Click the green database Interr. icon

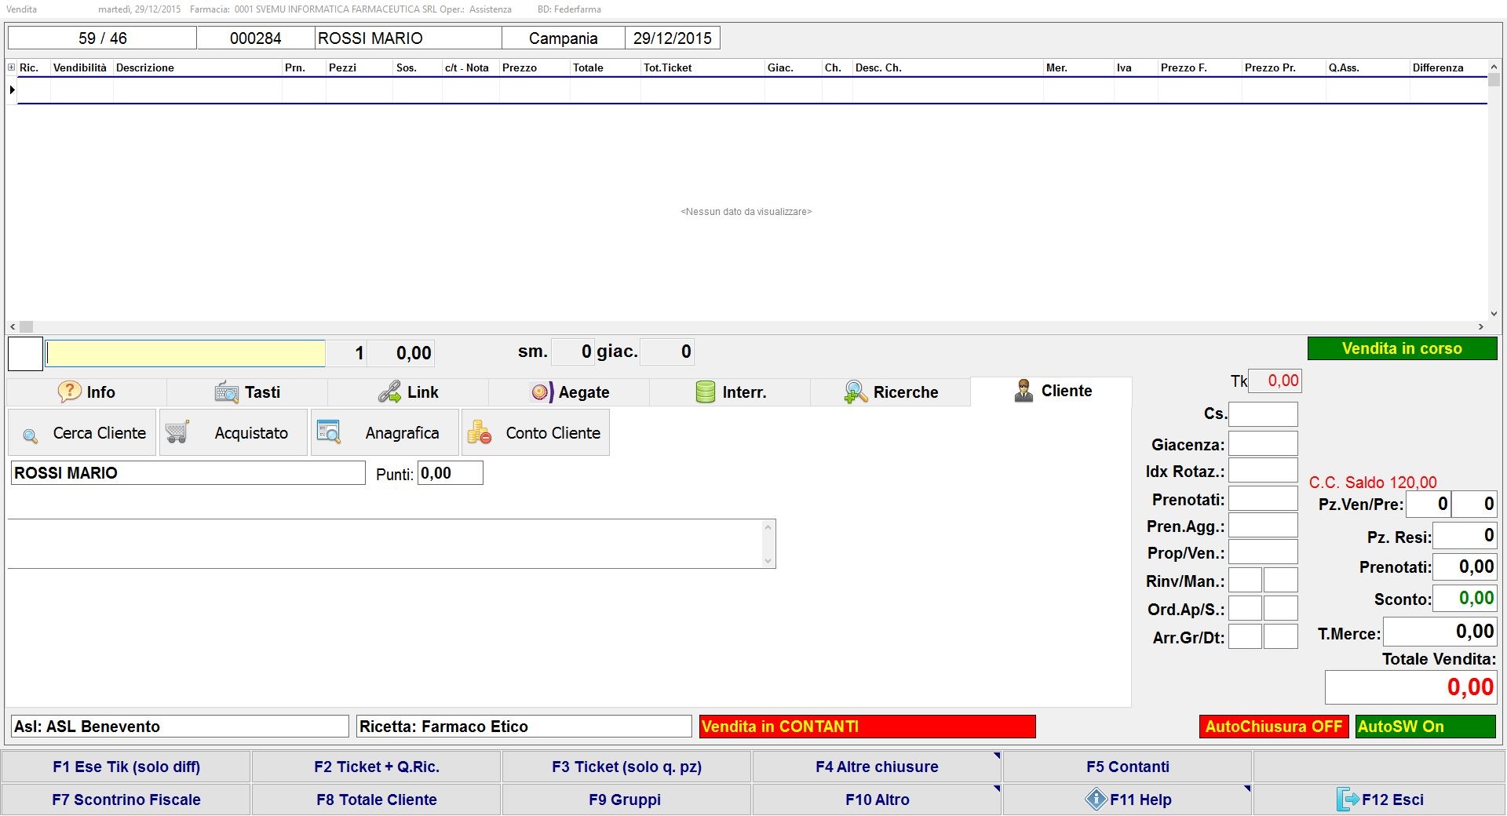tap(705, 392)
